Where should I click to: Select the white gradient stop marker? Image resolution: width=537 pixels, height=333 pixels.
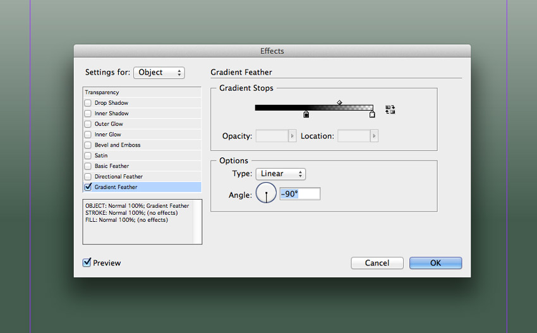(x=372, y=114)
